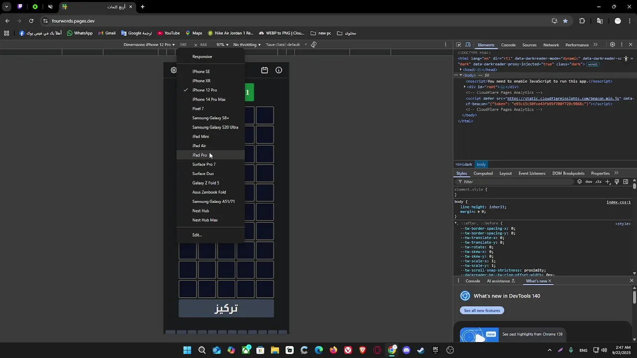Screen dimensions: 637x358
Task: Go back to previous page
Action: (7, 21)
